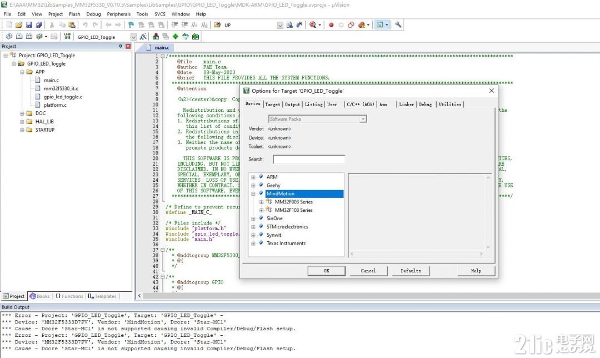Create a new file via toolbar icon
Image resolution: width=600 pixels, height=358 pixels.
coord(9,25)
